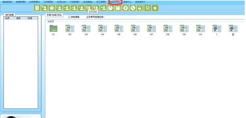This screenshot has width=246, height=118.
Task: Open the 报表中心 menu
Action: click(x=127, y=2)
